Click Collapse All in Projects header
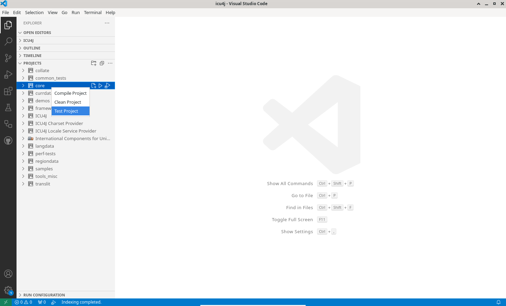Screen dimensions: 506x306 coord(102,63)
